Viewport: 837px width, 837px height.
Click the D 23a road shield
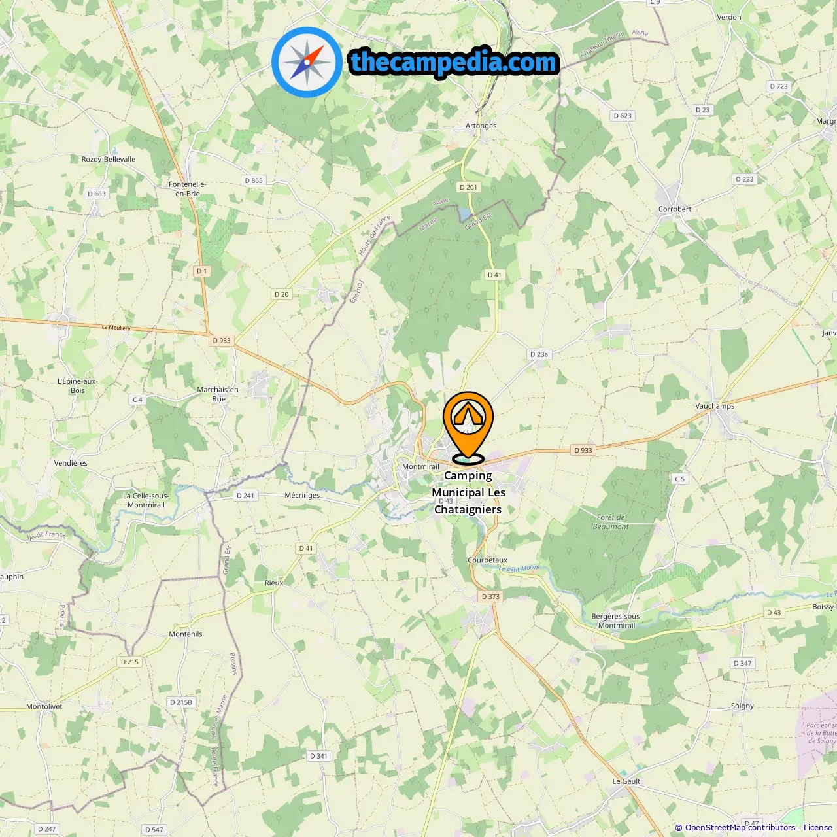pos(539,354)
